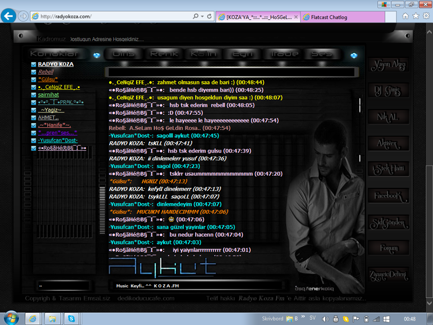Open the browser Home icon

tap(405, 16)
